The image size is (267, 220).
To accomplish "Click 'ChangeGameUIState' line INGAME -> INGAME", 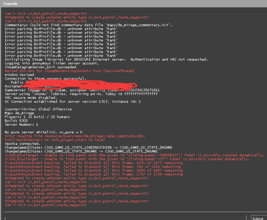I will [81, 152].
